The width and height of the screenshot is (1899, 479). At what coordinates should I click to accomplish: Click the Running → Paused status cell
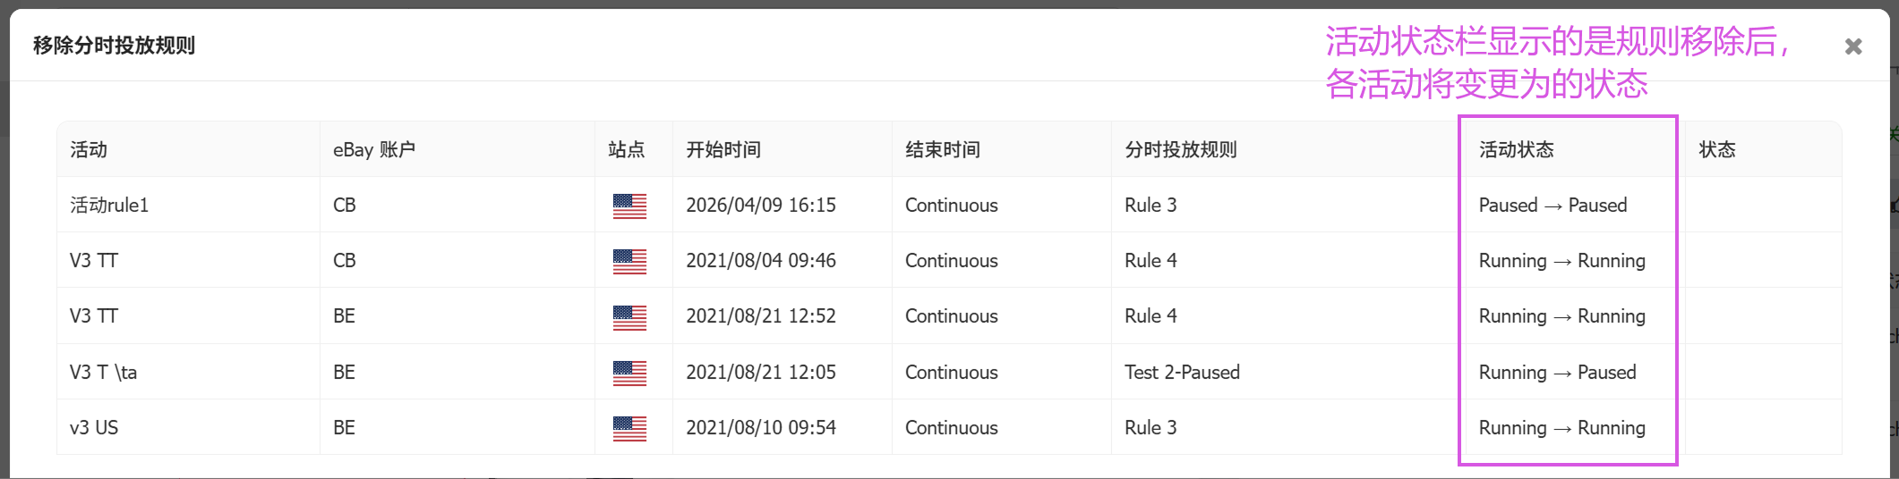(1557, 373)
